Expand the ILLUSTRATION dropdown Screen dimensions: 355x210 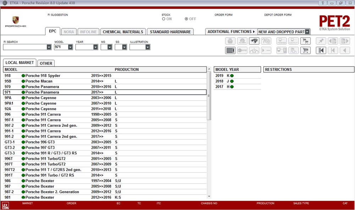(x=148, y=47)
